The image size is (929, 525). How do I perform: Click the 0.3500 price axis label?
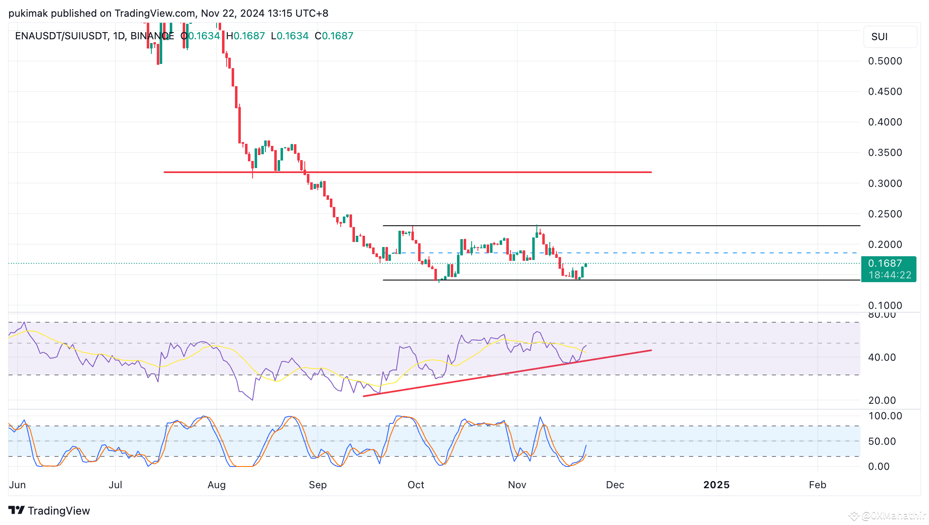(x=885, y=153)
